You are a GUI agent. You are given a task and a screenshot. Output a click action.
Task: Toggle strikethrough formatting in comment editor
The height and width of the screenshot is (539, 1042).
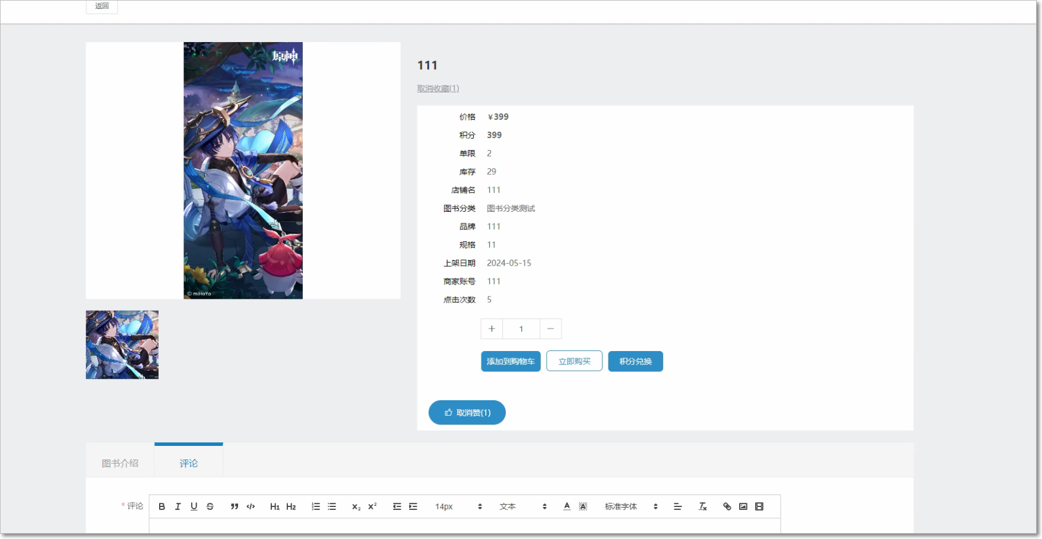coord(210,506)
